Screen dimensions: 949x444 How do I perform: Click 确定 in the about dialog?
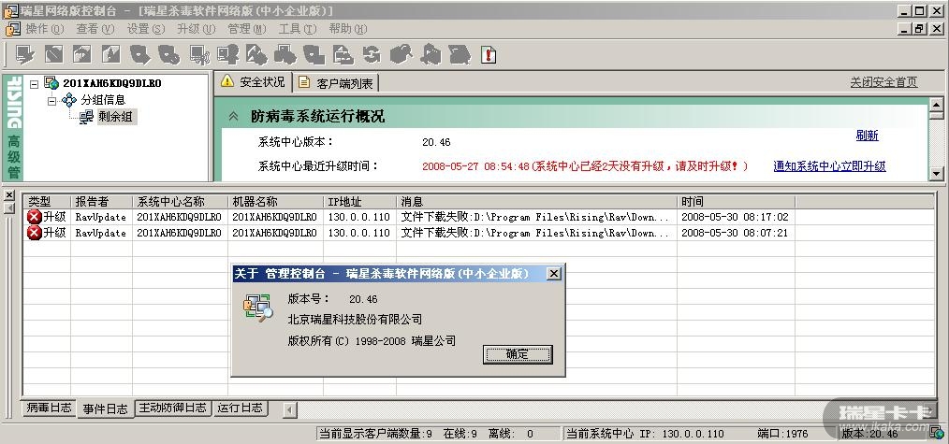(x=518, y=354)
